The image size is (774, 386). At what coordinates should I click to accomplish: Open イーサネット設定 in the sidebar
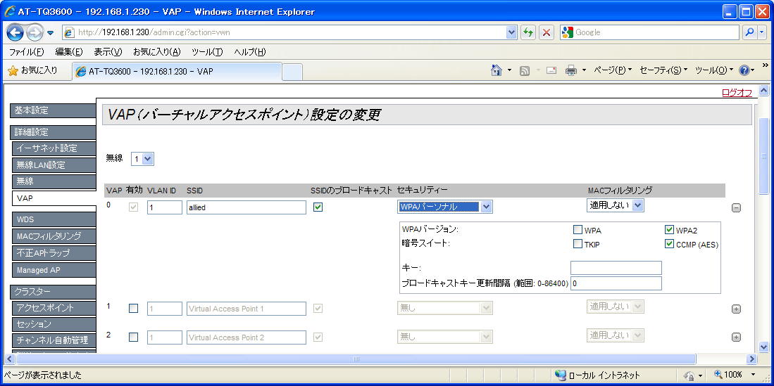pyautogui.click(x=54, y=148)
